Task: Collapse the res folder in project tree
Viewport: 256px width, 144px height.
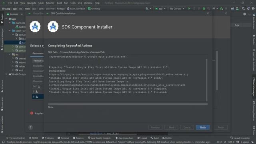Action: point(10,54)
